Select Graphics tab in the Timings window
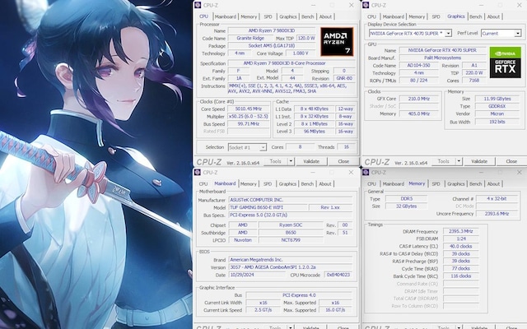 456,184
